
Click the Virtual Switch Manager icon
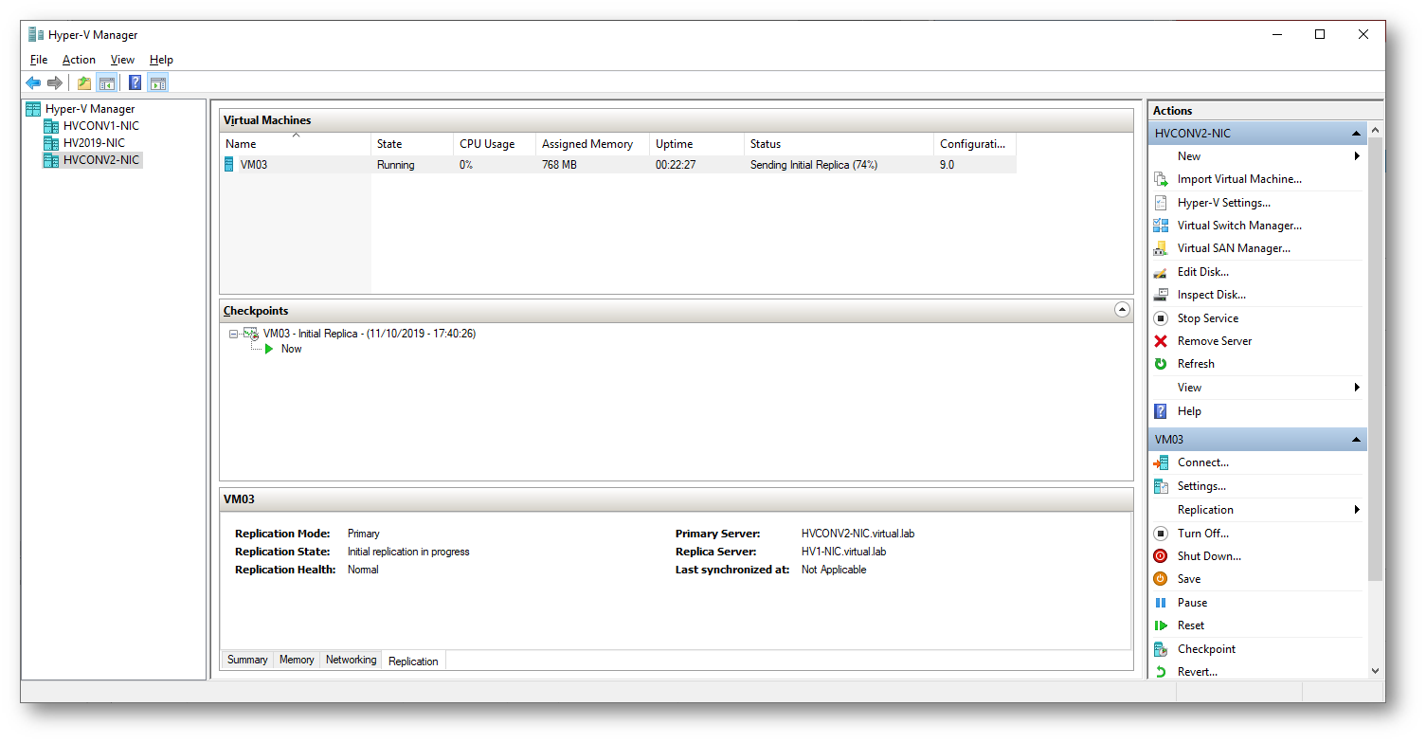click(x=1161, y=226)
